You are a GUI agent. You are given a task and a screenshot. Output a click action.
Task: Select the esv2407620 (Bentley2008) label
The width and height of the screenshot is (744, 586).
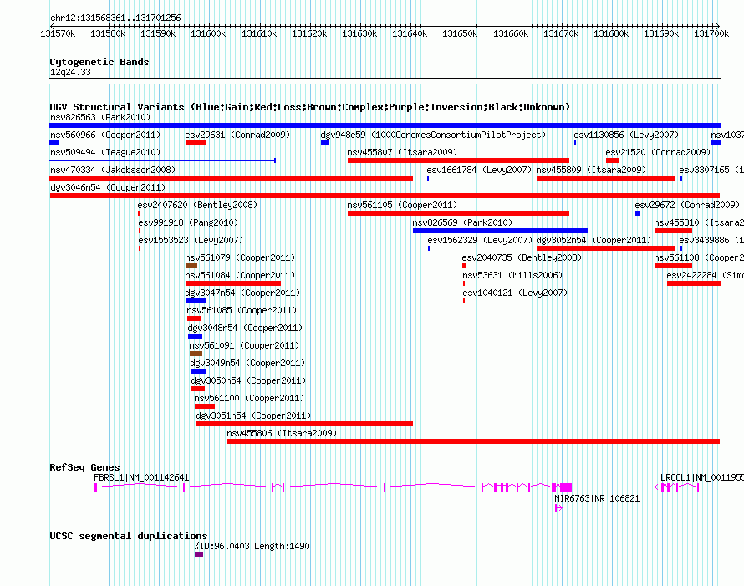197,205
